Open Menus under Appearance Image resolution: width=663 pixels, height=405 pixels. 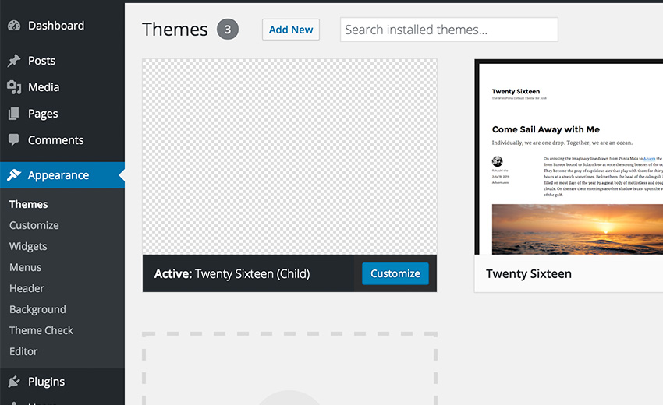[26, 267]
